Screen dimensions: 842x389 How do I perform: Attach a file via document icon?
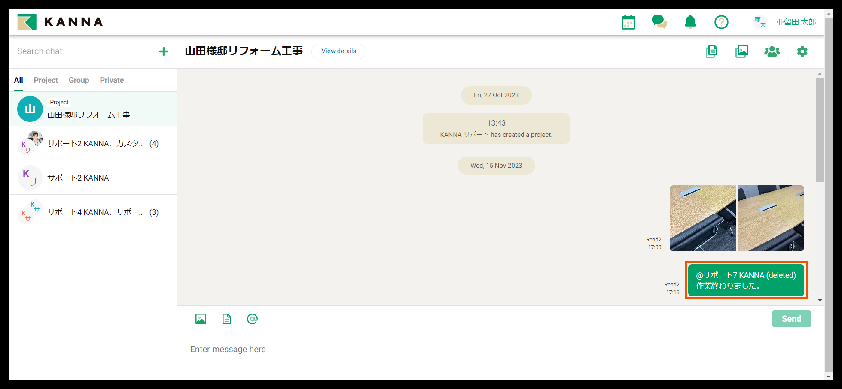pos(227,319)
